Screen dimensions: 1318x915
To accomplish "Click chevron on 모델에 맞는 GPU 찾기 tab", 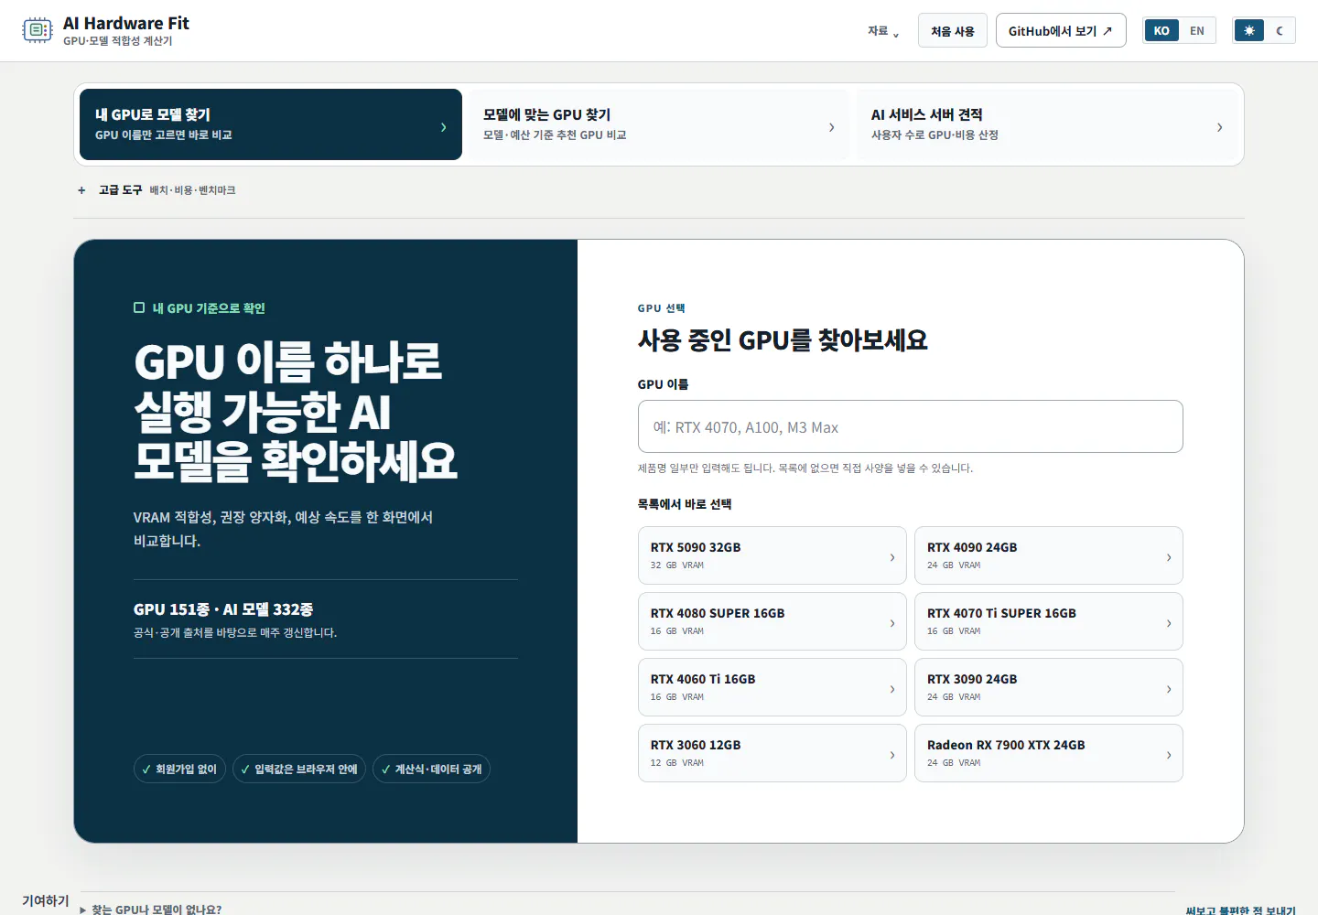I will (831, 127).
